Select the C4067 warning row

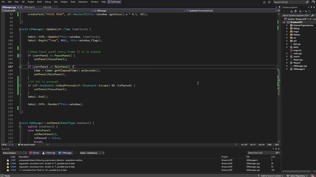tap(140, 160)
